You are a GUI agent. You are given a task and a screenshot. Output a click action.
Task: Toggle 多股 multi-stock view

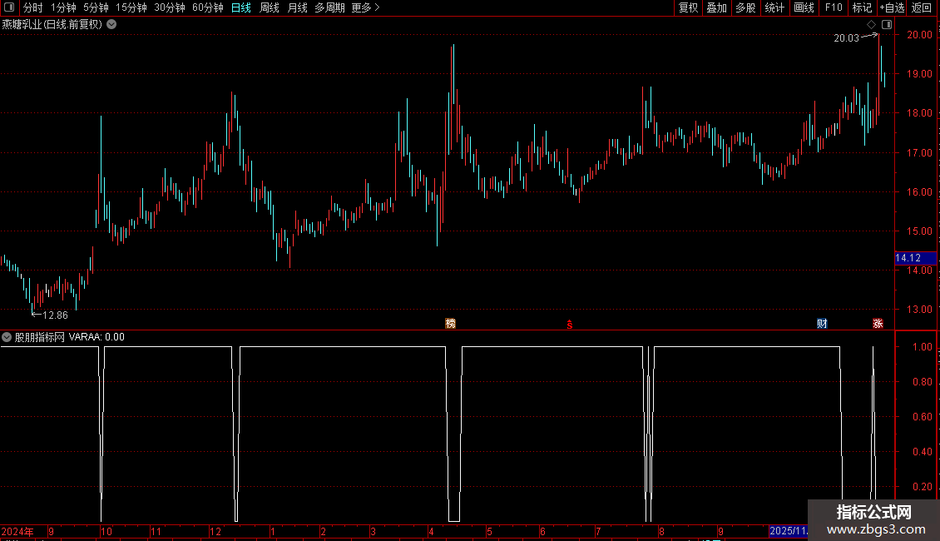(745, 7)
